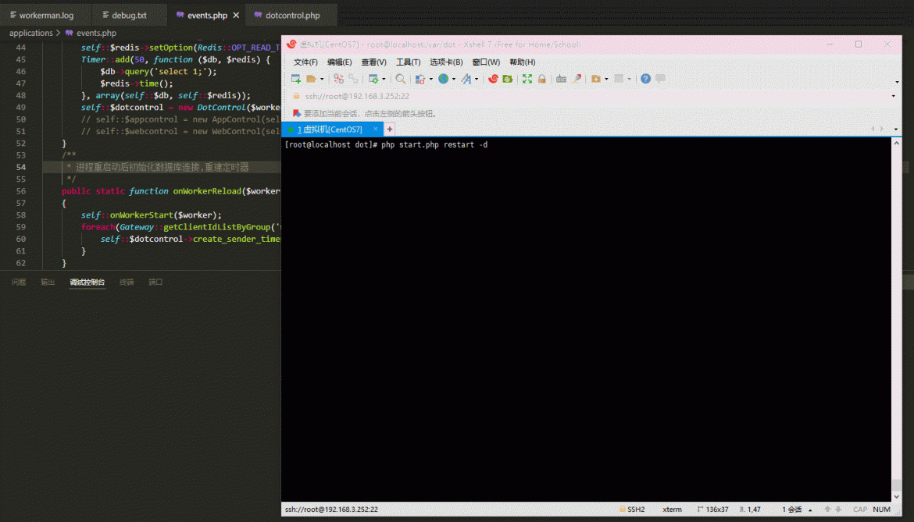The image size is (914, 522).
Task: Open the 工具(T) menu in Xshell
Action: [x=408, y=62]
